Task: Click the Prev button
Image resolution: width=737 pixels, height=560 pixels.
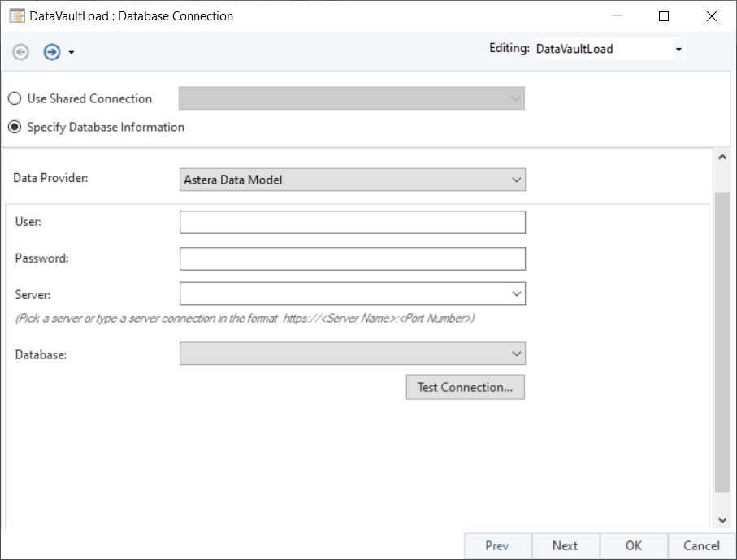Action: (x=496, y=546)
